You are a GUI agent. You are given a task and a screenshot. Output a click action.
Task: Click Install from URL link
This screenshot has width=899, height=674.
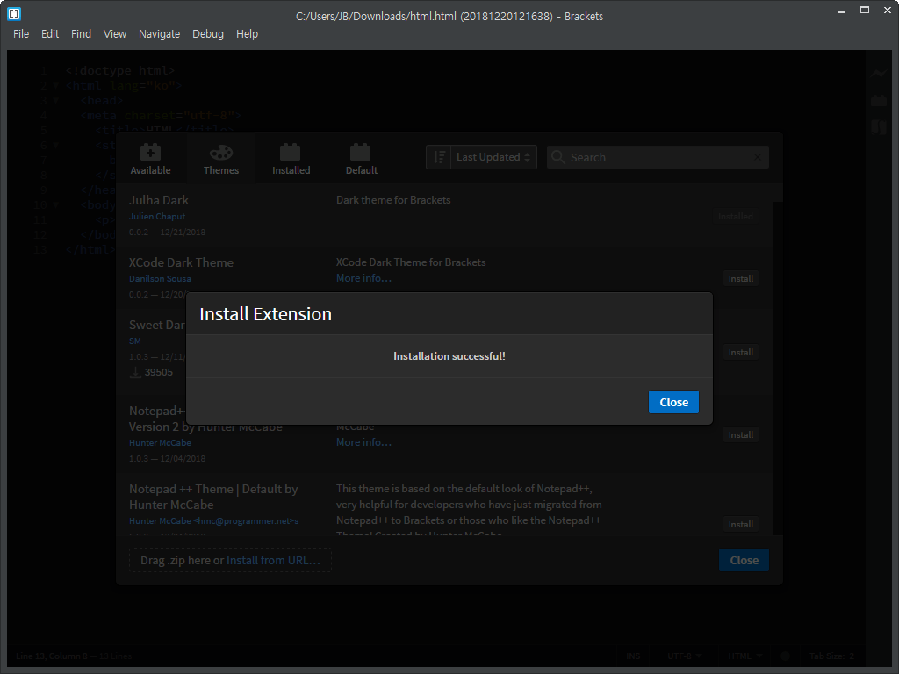tap(273, 560)
